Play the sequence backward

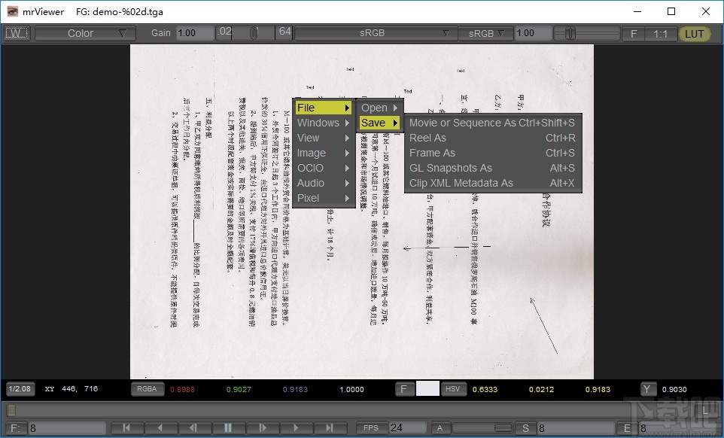point(160,427)
